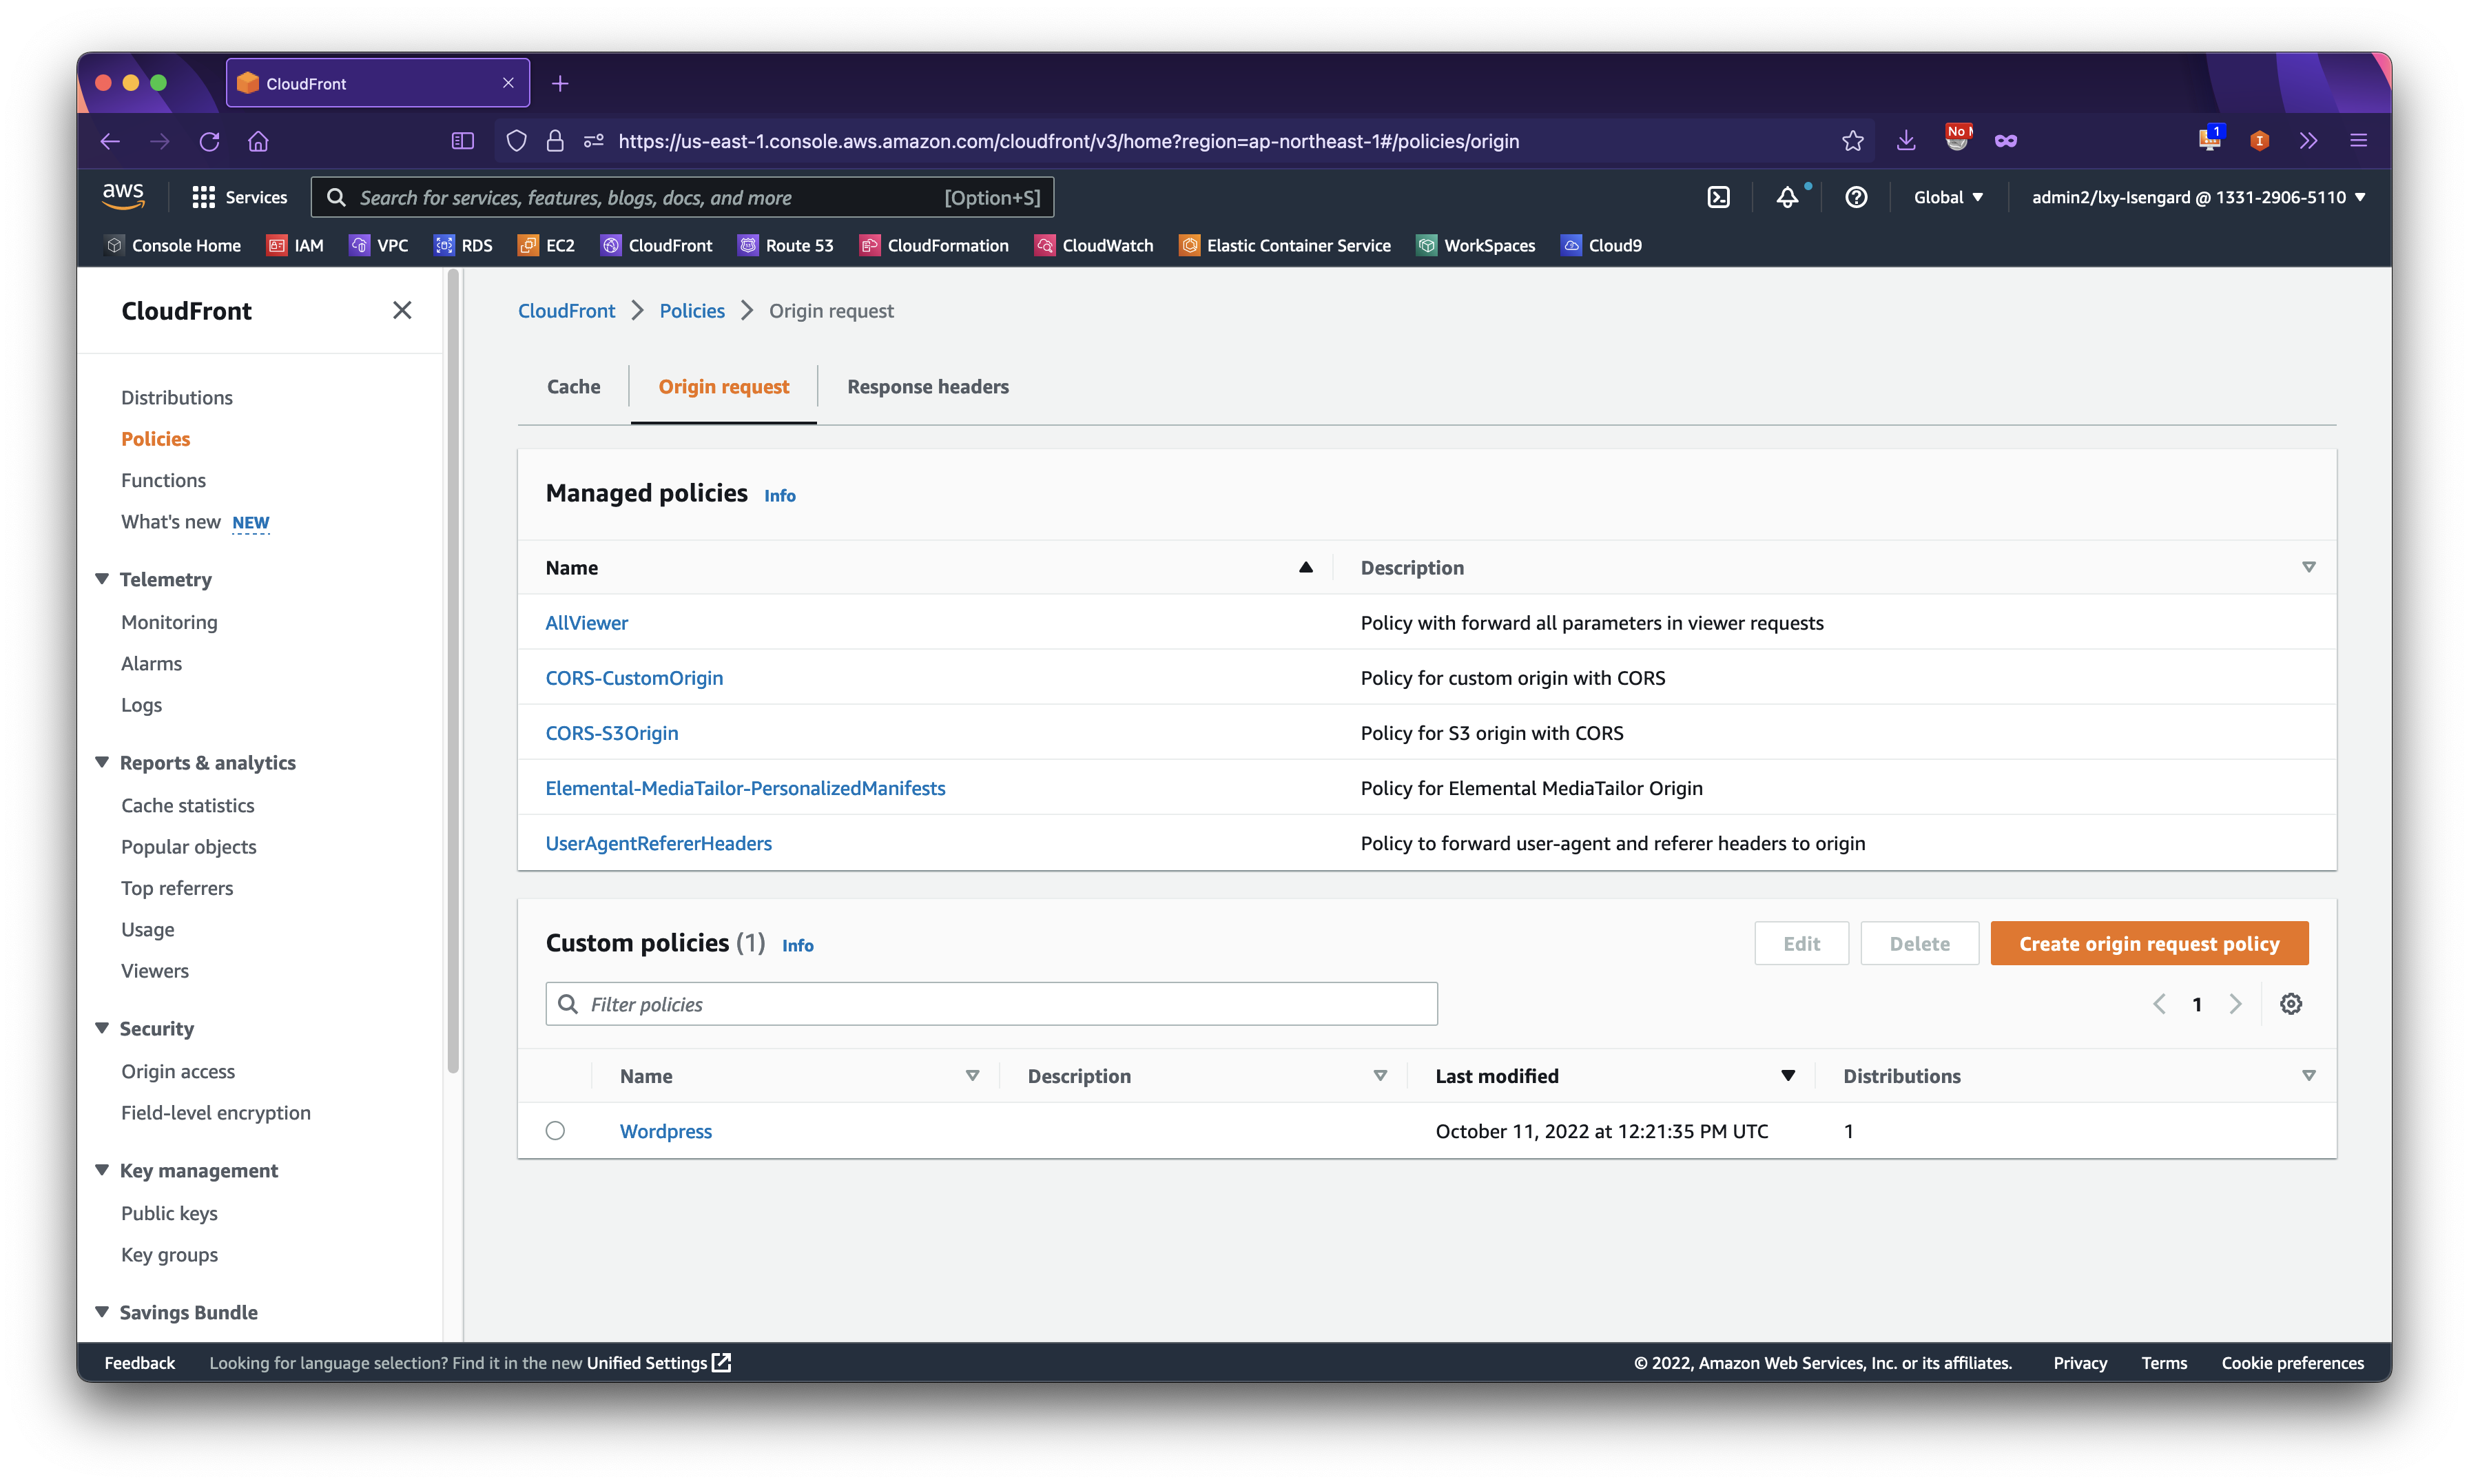This screenshot has height=1484, width=2469.
Task: Open CloudFormation from favorites bar
Action: (933, 245)
